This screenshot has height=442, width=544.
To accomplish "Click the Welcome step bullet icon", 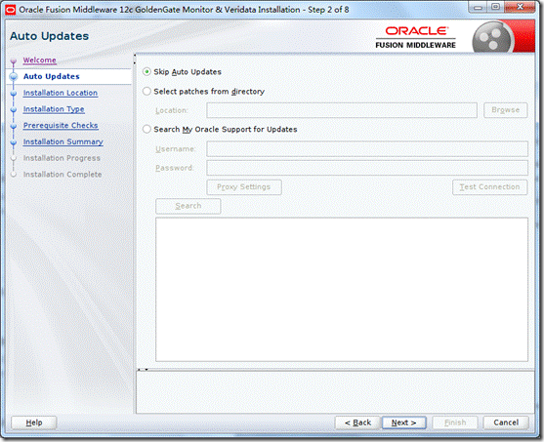I will [x=13, y=61].
